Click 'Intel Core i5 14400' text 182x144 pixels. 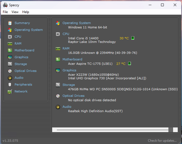tap(83, 38)
